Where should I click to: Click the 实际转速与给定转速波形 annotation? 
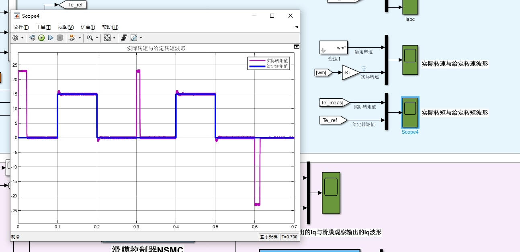[x=455, y=63]
